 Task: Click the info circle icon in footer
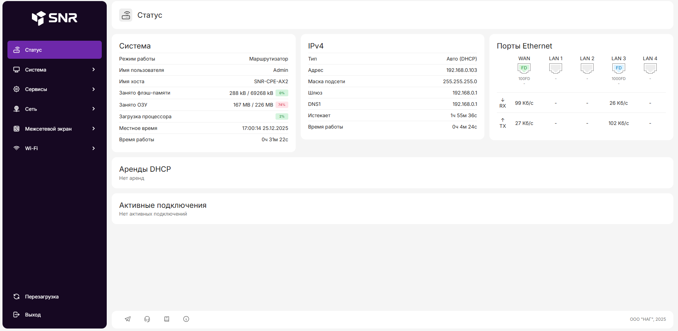[186, 319]
